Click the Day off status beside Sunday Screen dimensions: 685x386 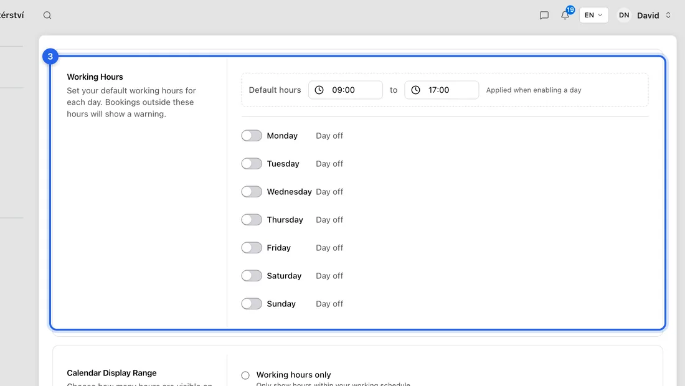tap(329, 303)
